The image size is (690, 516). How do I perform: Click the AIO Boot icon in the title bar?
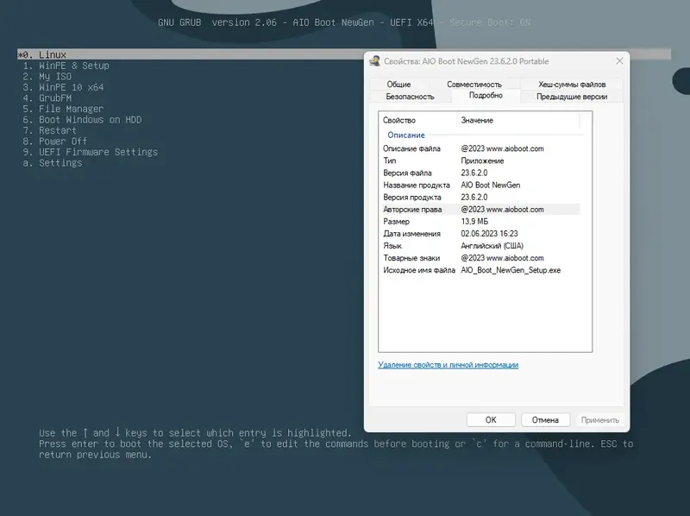tap(375, 61)
